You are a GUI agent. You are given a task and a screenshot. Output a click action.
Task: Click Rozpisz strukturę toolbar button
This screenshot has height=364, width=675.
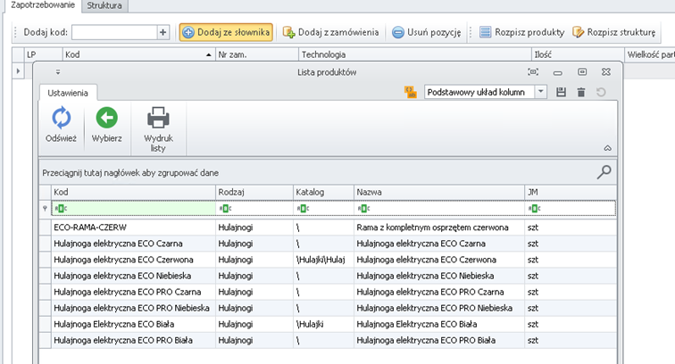[x=616, y=33]
